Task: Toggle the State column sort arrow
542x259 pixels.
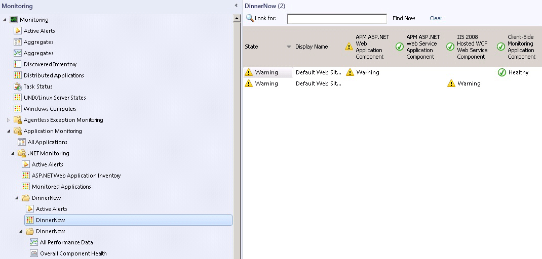Action: pos(289,47)
